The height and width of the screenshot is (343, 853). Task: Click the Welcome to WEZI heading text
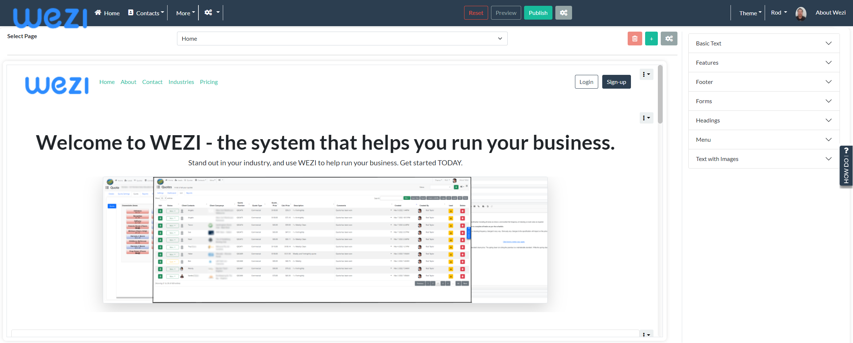(325, 142)
